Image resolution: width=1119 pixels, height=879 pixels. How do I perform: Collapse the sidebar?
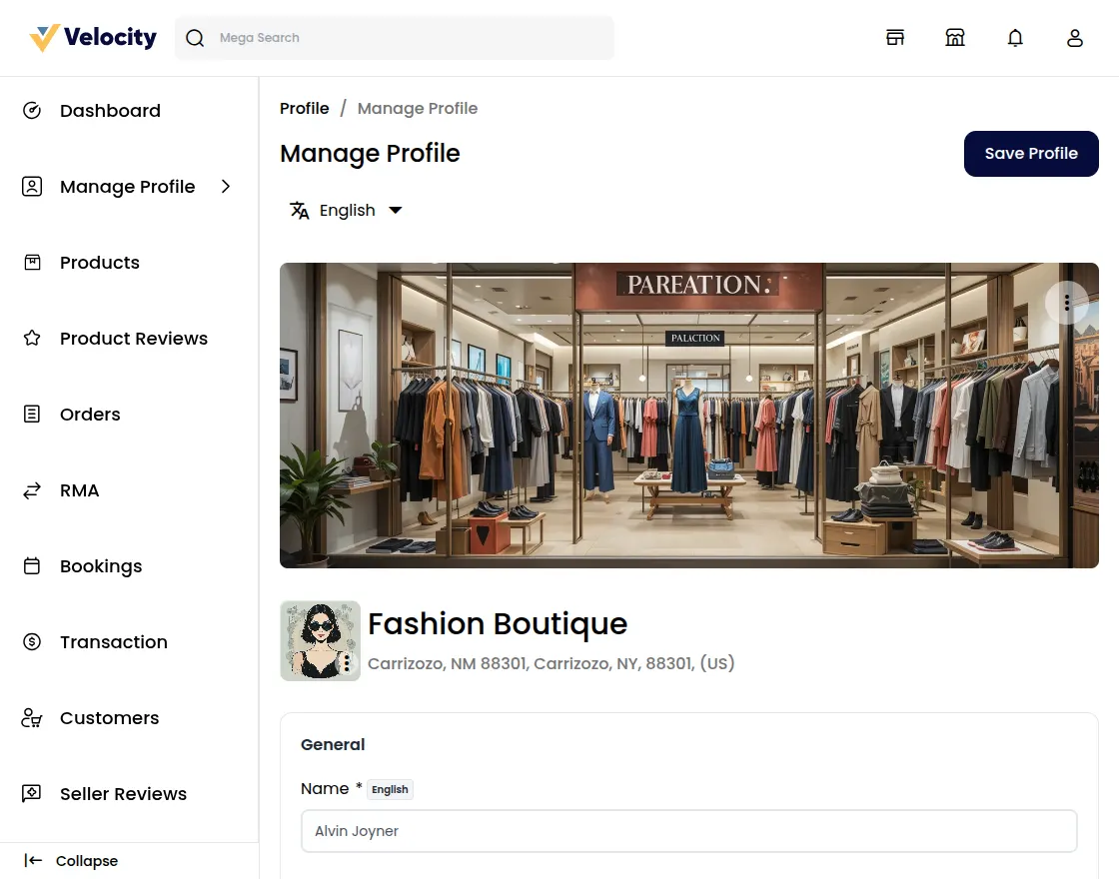pyautogui.click(x=70, y=860)
